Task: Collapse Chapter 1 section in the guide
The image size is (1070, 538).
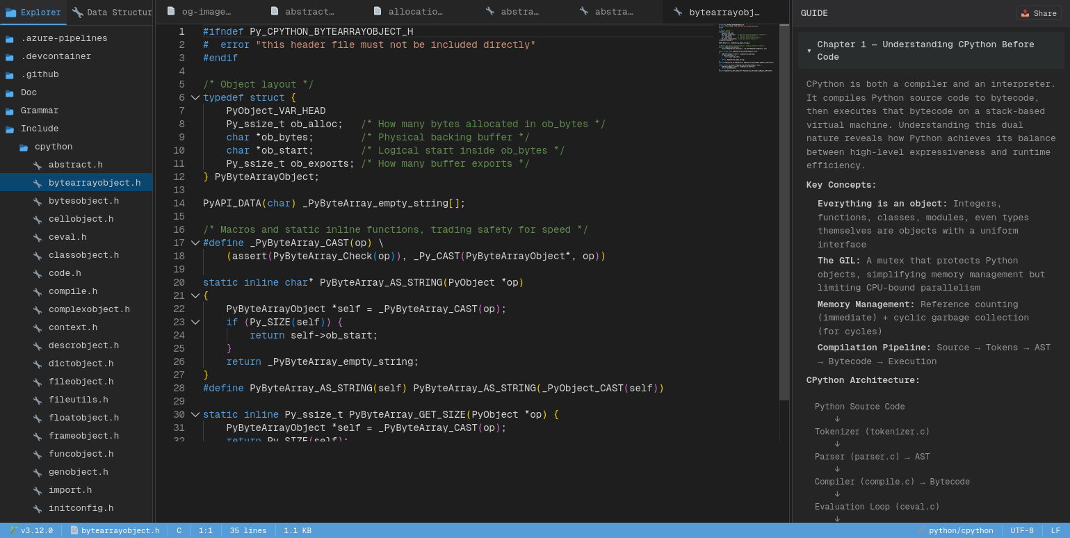Action: 809,51
